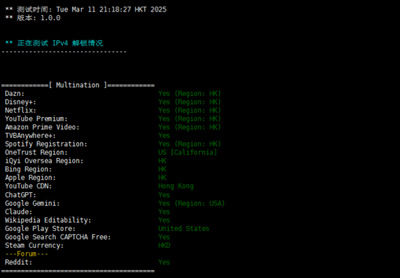Select the OneTrust US [California] value
Viewport: 400px width, 278px height.
(187, 152)
